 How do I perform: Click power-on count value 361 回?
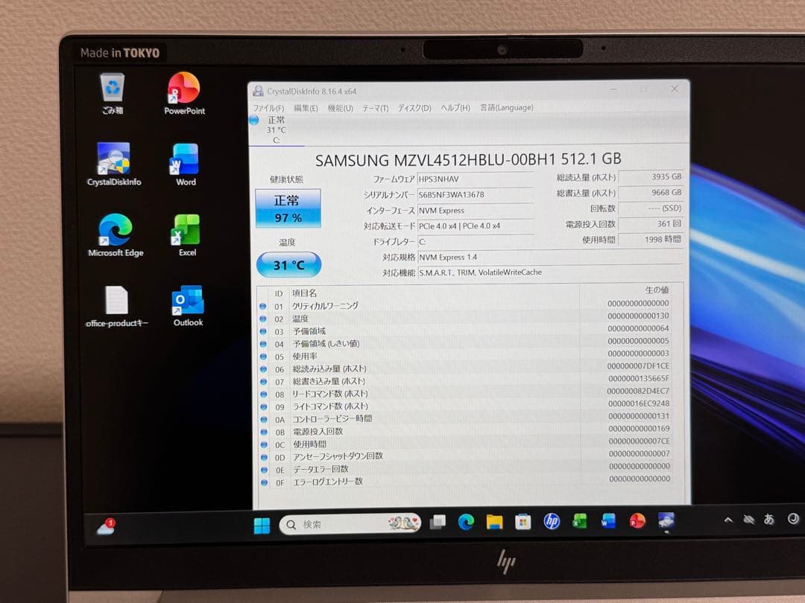(x=651, y=224)
